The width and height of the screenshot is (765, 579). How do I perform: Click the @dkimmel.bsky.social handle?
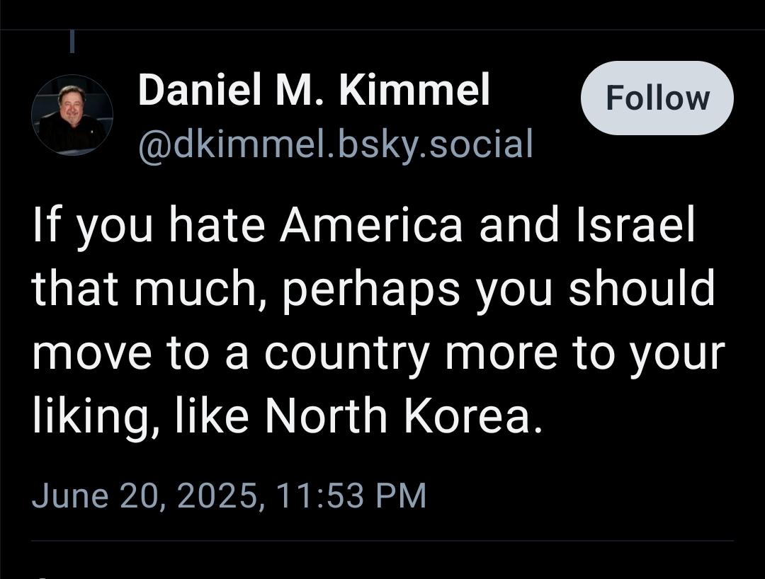click(335, 144)
